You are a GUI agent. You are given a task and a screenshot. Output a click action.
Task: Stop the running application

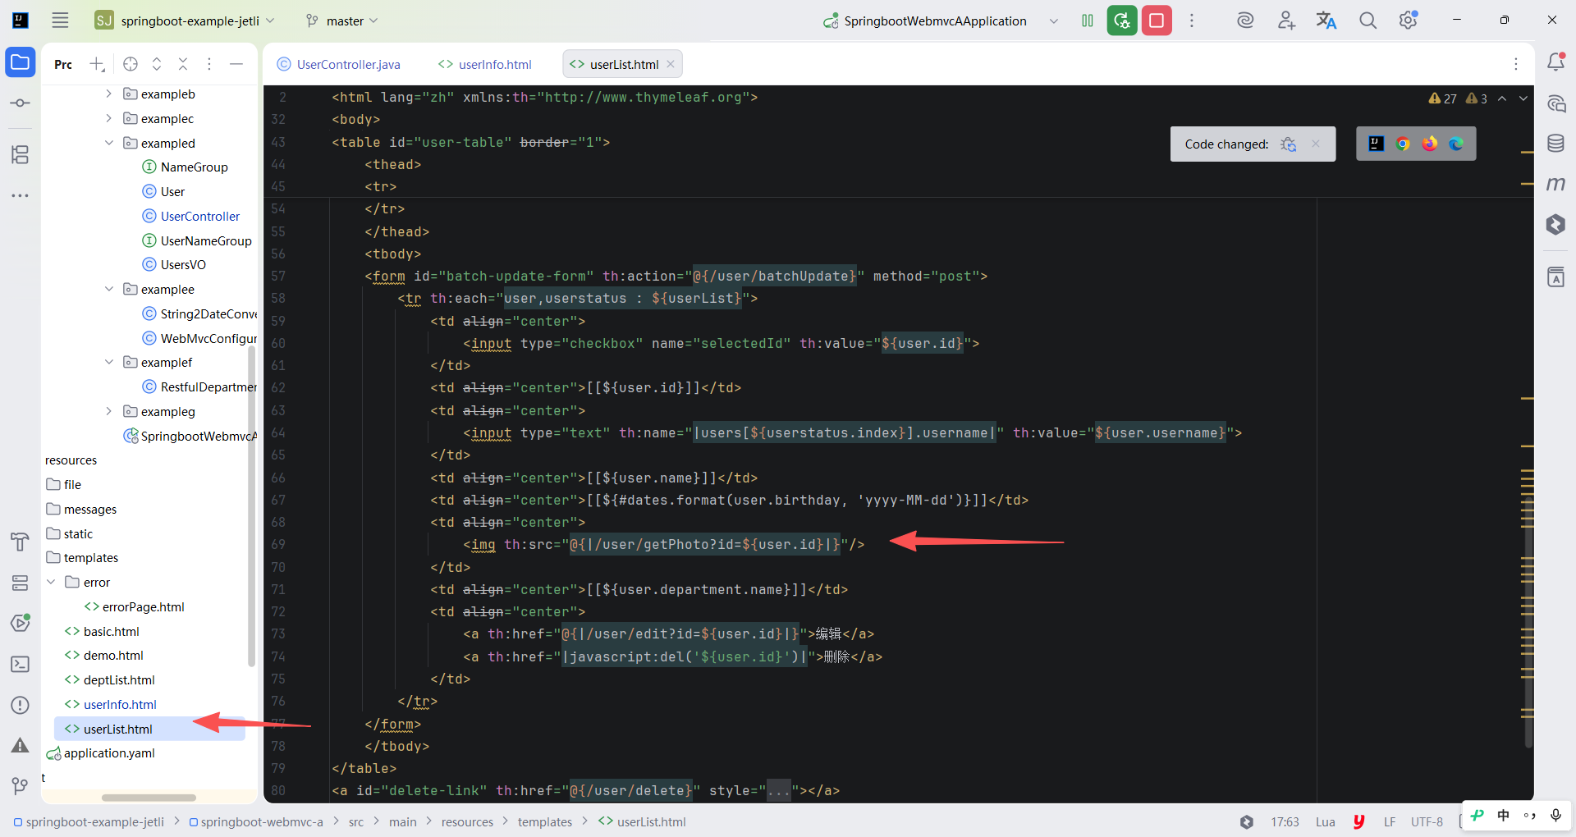[1157, 21]
